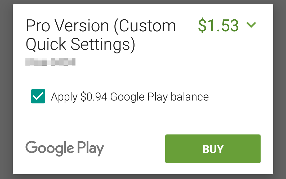Click the dark strip below the purchase dialog
The height and width of the screenshot is (179, 286).
(143, 177)
